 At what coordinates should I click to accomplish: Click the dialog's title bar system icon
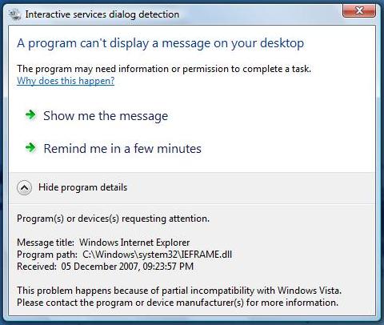pos(14,14)
